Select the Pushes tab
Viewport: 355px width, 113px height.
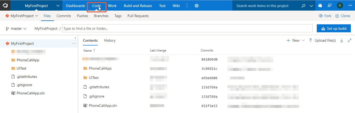coord(82,16)
